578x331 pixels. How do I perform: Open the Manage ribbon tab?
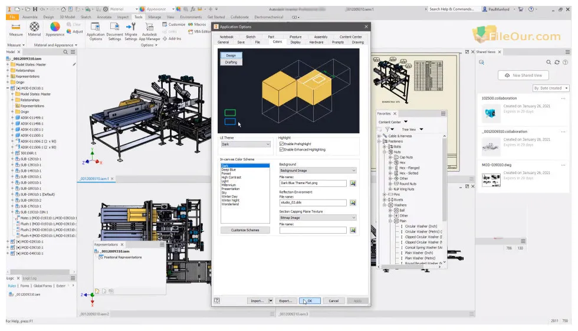[155, 17]
